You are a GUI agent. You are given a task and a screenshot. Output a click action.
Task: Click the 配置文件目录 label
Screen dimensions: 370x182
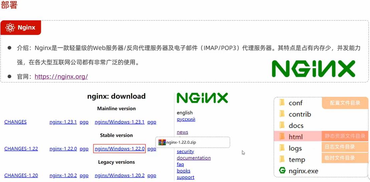point(345,103)
